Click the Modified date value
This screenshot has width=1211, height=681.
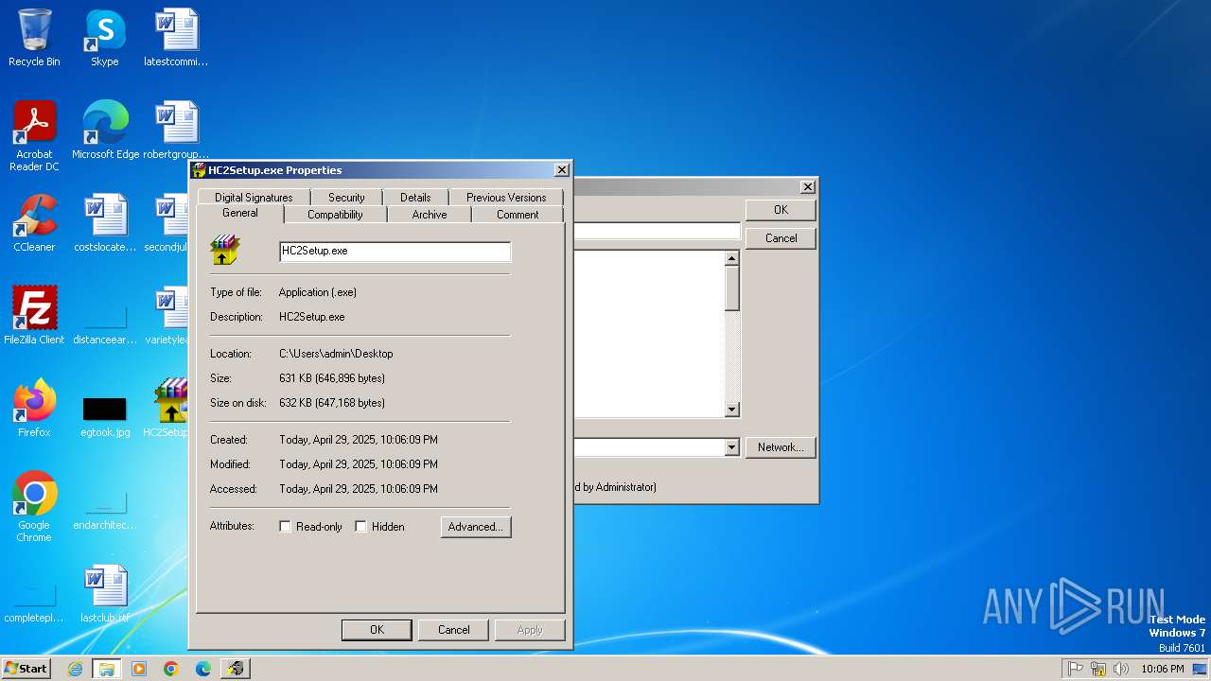[359, 464]
